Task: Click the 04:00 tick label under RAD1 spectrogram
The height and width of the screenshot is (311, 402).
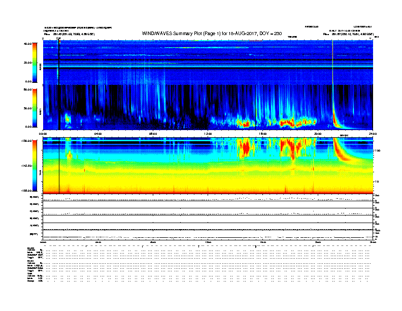Action: (x=98, y=134)
